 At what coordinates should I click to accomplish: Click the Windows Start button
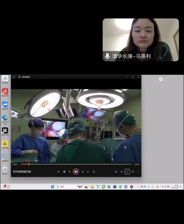coord(52,187)
